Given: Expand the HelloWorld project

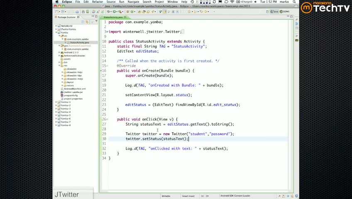Looking at the screenshot, I should (56, 26).
